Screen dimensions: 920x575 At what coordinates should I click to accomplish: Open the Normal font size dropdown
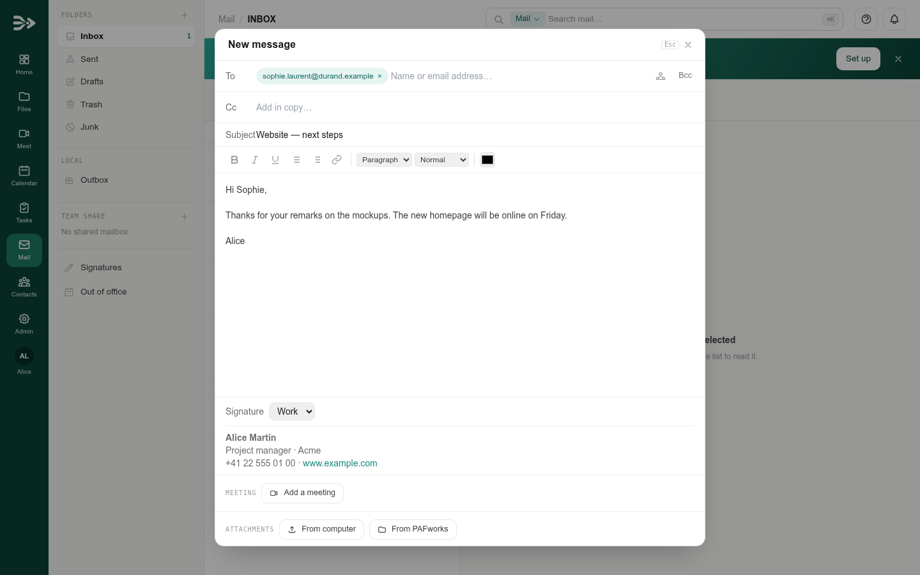(x=441, y=160)
